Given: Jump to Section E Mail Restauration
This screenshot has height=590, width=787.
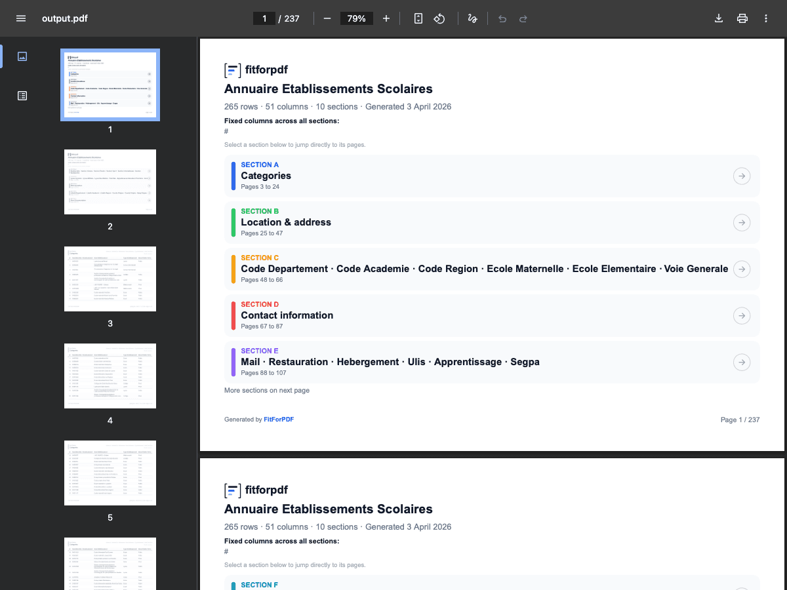Looking at the screenshot, I should pos(390,362).
